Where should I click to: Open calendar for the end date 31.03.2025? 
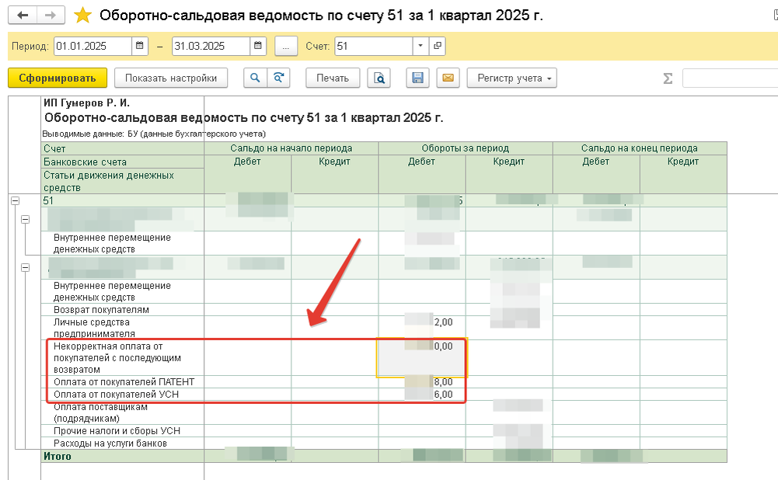pyautogui.click(x=258, y=46)
